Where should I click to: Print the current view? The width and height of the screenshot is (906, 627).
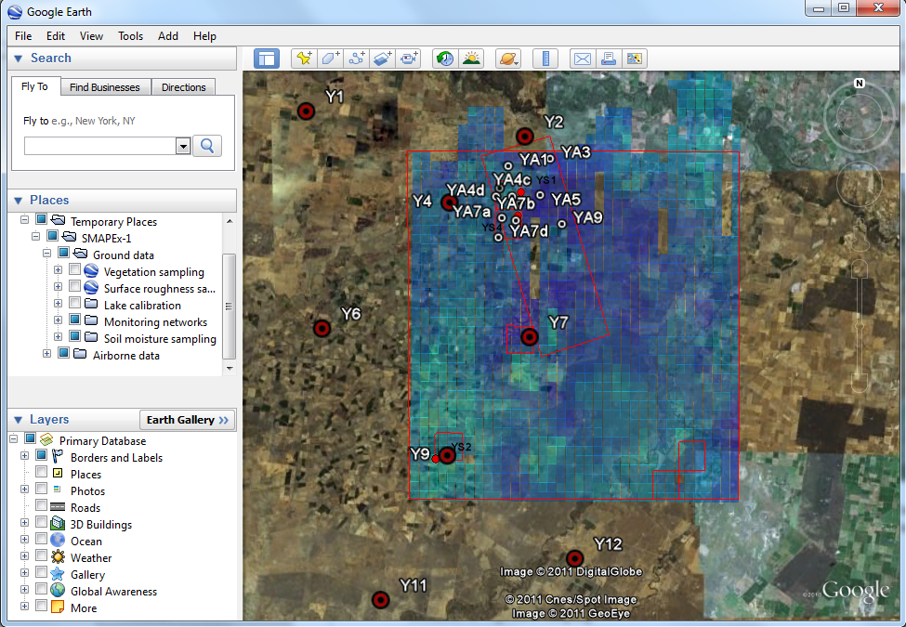[x=609, y=59]
